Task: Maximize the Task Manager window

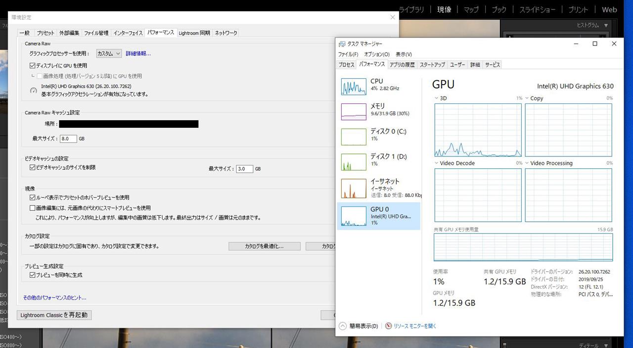Action: [595, 44]
